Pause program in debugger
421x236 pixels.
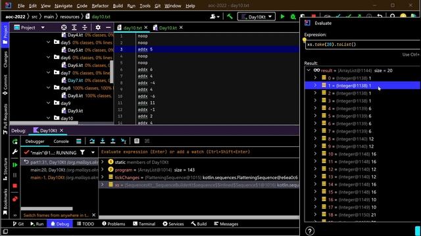point(15,175)
